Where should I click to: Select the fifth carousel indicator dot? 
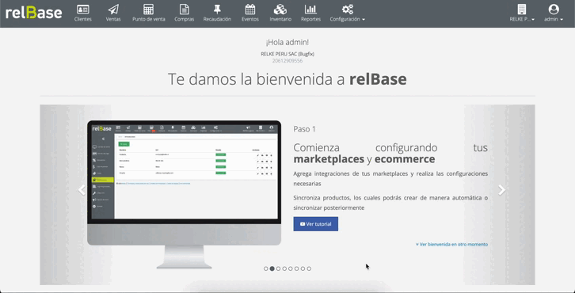pos(291,268)
